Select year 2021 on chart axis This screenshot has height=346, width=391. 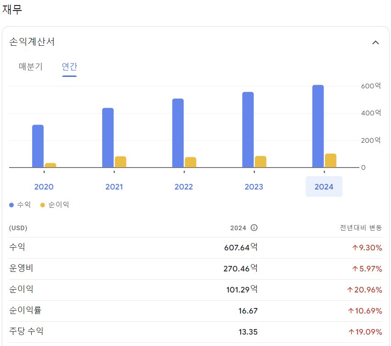[114, 187]
